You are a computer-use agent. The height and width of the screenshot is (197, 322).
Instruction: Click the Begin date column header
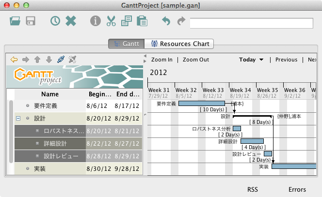pyautogui.click(x=99, y=94)
